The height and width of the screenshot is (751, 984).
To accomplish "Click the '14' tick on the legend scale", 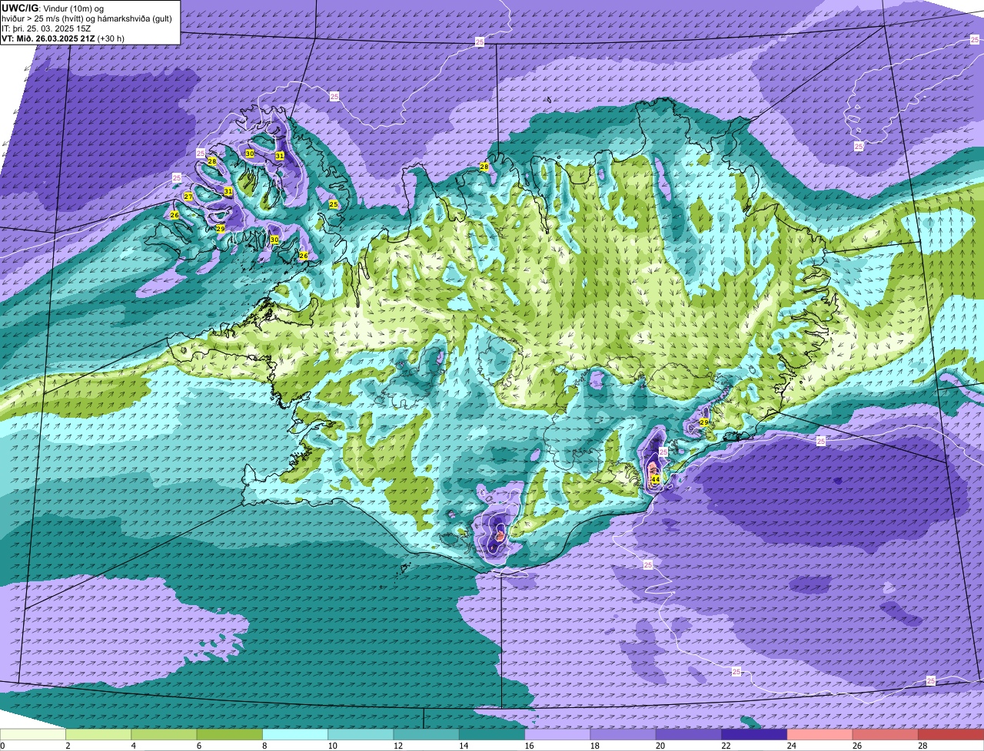I will pos(464,746).
